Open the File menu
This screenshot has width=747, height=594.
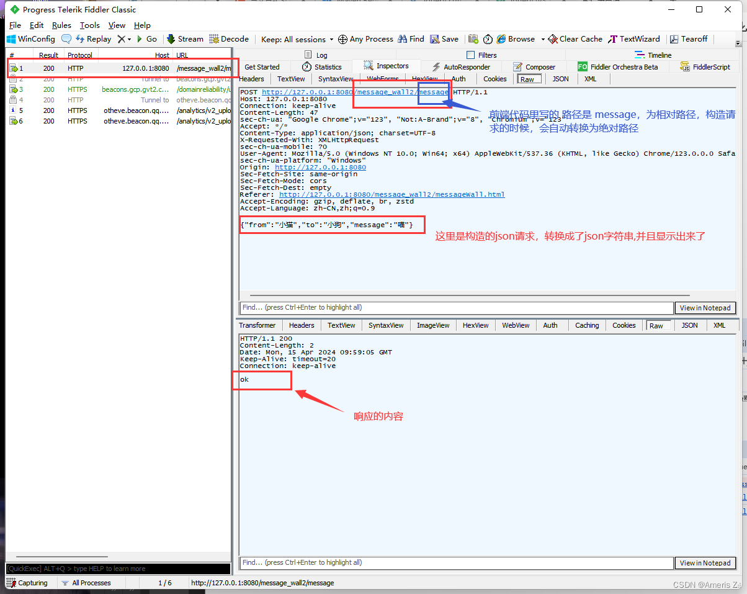[x=16, y=25]
